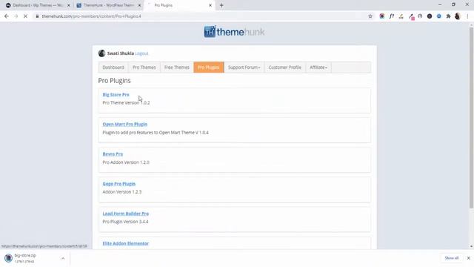Click text Pro Plugin Version 3.4.4
Screen dimensions: 474x267
tap(125, 222)
